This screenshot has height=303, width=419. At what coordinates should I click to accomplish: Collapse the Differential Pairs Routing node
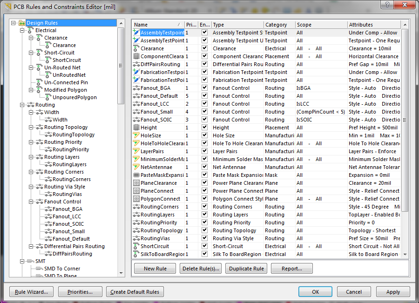point(31,246)
